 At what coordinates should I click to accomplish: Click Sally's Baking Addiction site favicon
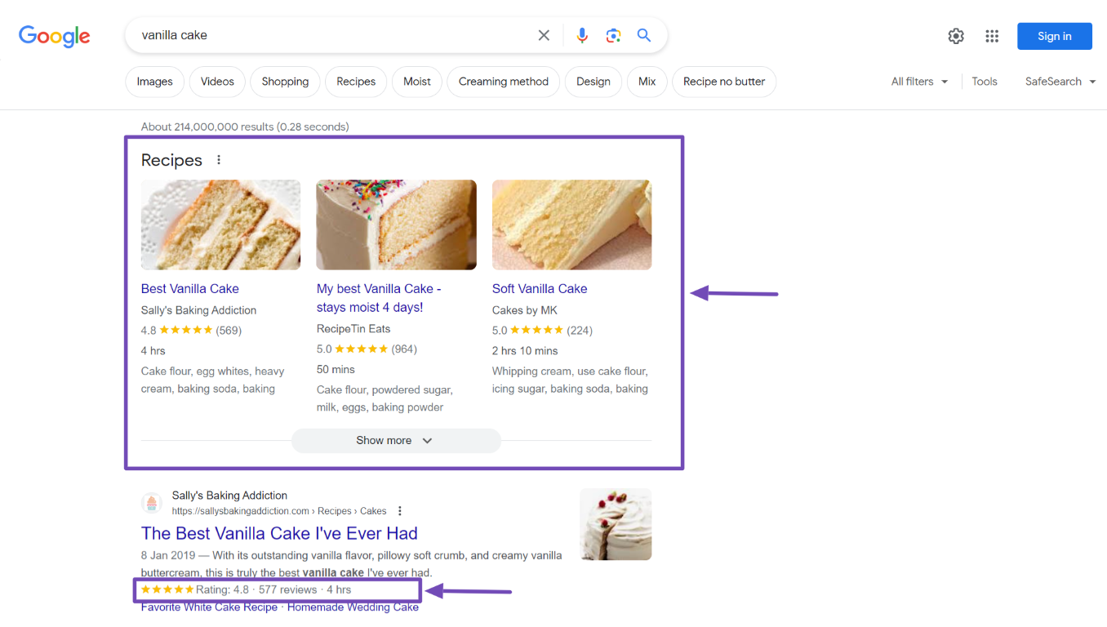152,503
